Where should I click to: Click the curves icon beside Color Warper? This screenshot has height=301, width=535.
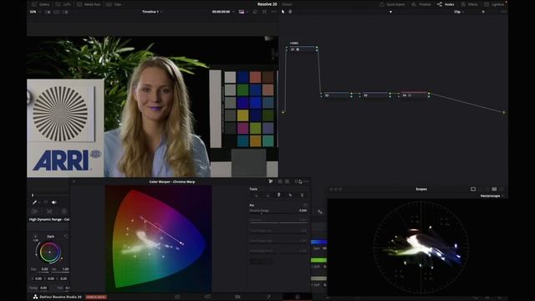(x=320, y=212)
